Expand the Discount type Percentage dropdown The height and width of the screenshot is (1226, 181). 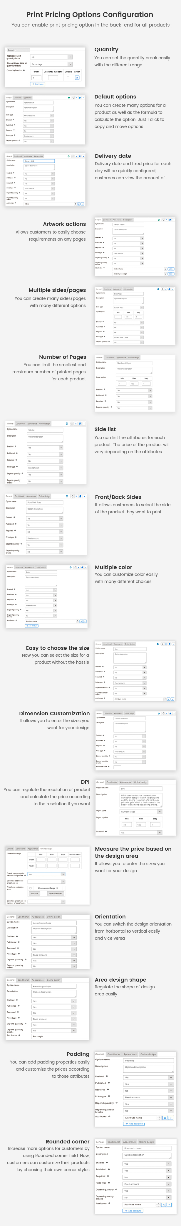[x=51, y=64]
